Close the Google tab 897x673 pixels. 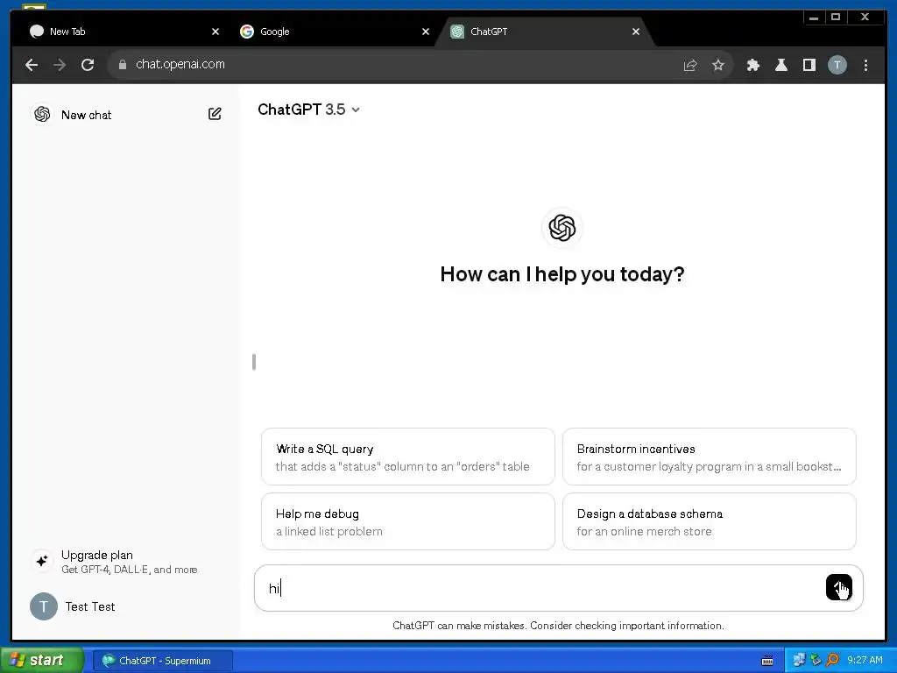(425, 32)
